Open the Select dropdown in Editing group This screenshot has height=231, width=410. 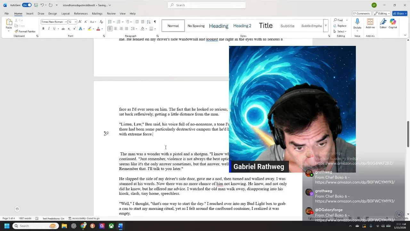[x=340, y=31]
